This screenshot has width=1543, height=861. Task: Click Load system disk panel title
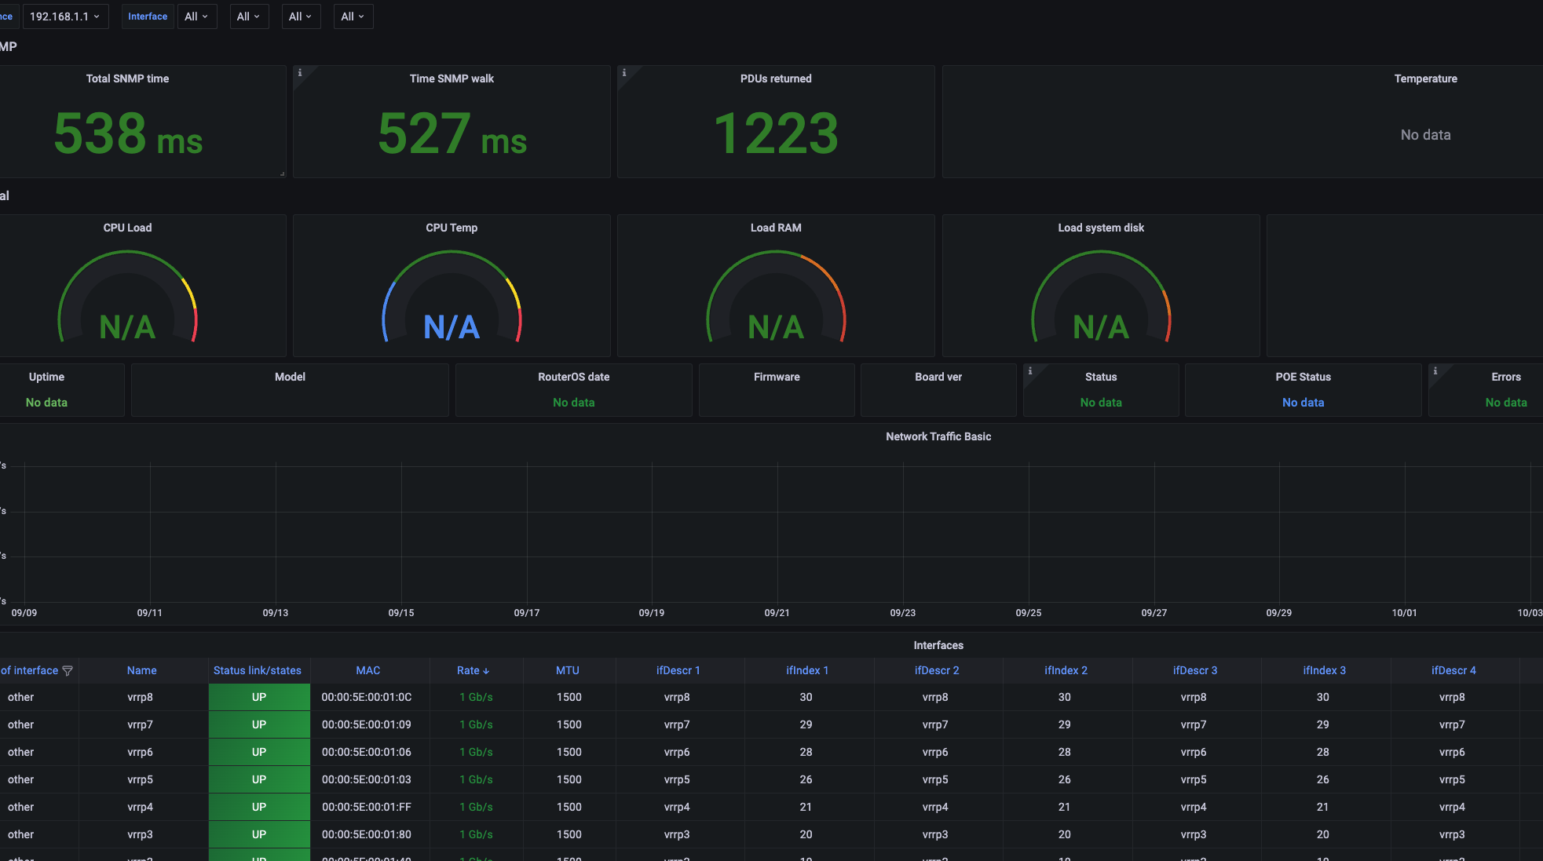(x=1101, y=228)
